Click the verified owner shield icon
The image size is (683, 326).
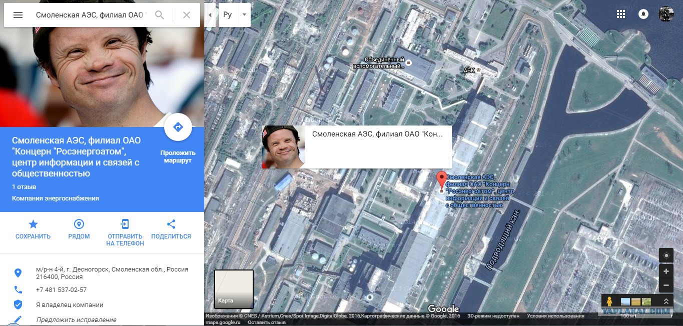pyautogui.click(x=18, y=304)
